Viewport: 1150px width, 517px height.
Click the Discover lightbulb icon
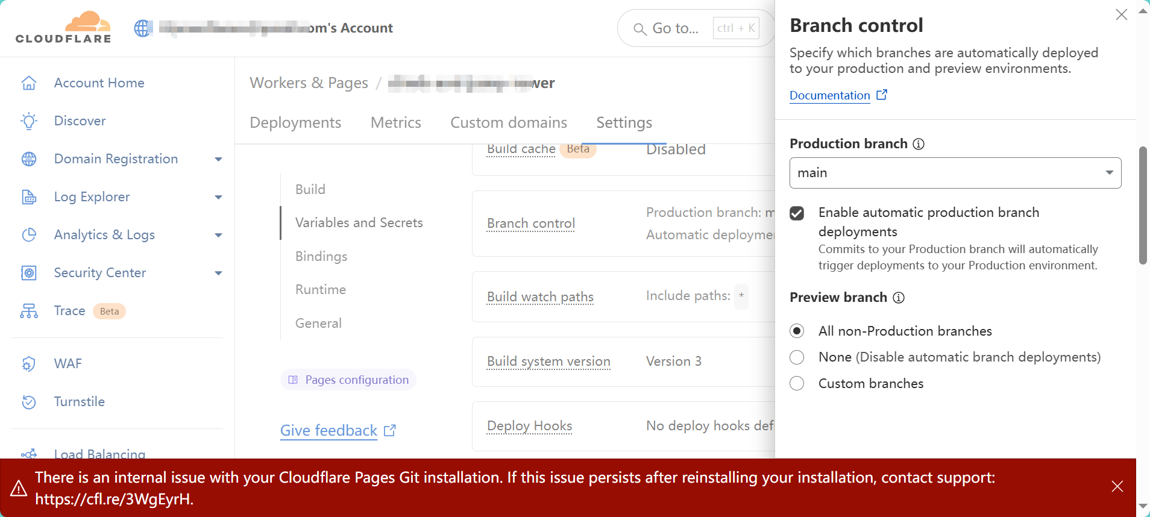click(x=29, y=121)
